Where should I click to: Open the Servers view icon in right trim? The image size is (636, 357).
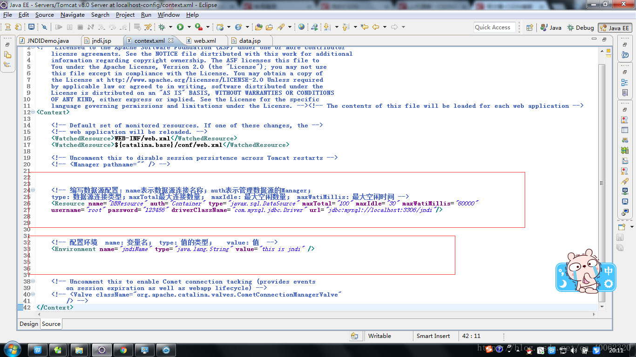coord(625,140)
